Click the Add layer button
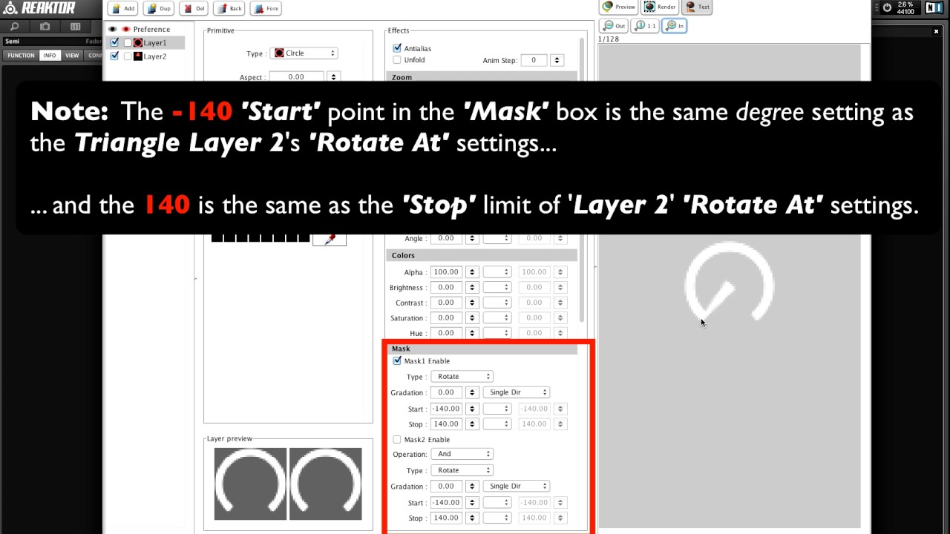 tap(122, 8)
